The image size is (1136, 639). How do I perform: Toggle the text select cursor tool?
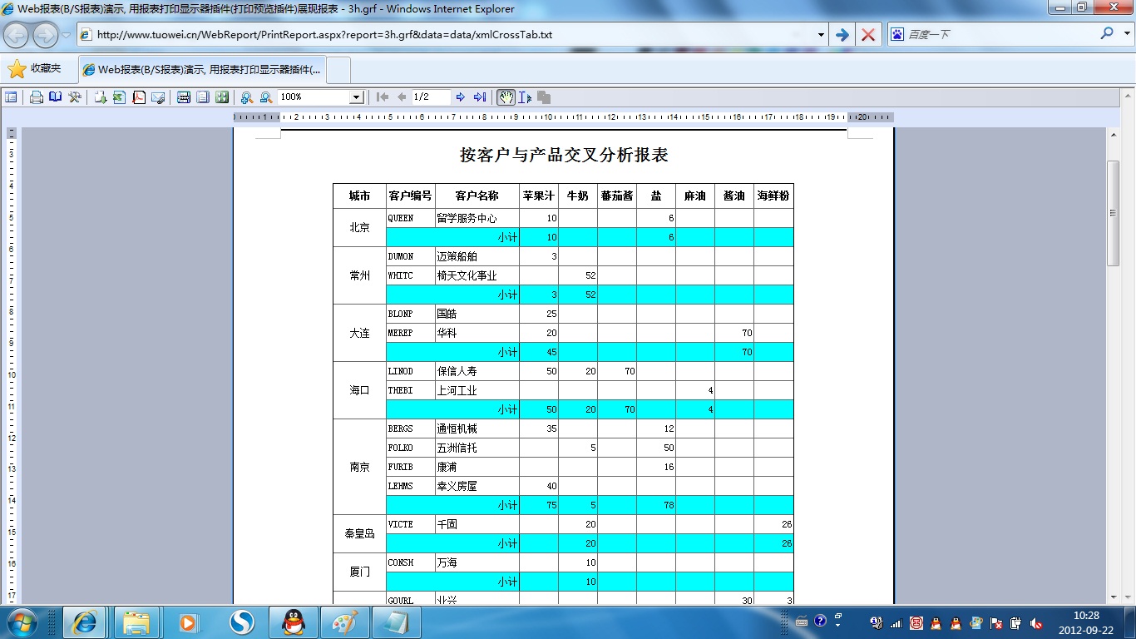525,97
